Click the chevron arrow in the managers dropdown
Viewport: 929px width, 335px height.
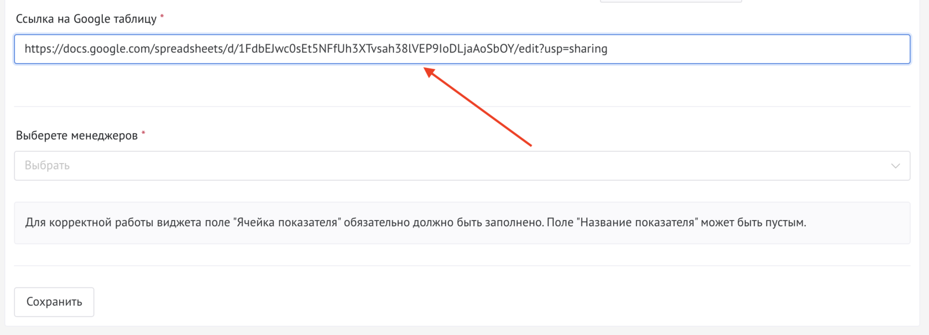click(x=895, y=166)
